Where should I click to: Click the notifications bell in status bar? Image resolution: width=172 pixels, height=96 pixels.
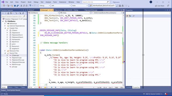[x=166, y=94]
